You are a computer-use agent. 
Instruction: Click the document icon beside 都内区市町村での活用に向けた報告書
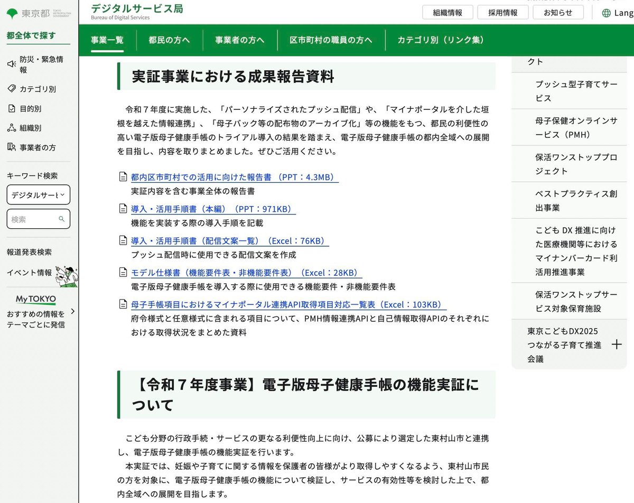(x=123, y=177)
